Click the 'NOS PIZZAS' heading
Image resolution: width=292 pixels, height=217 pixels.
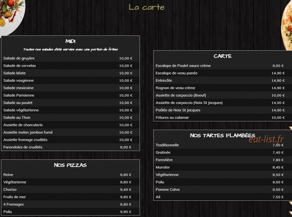point(70,165)
